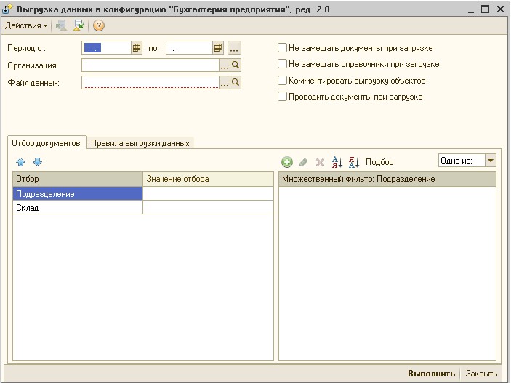This screenshot has height=383, width=511.
Task: Click the ellipsis button in the Файл данных field
Action: pyautogui.click(x=224, y=82)
